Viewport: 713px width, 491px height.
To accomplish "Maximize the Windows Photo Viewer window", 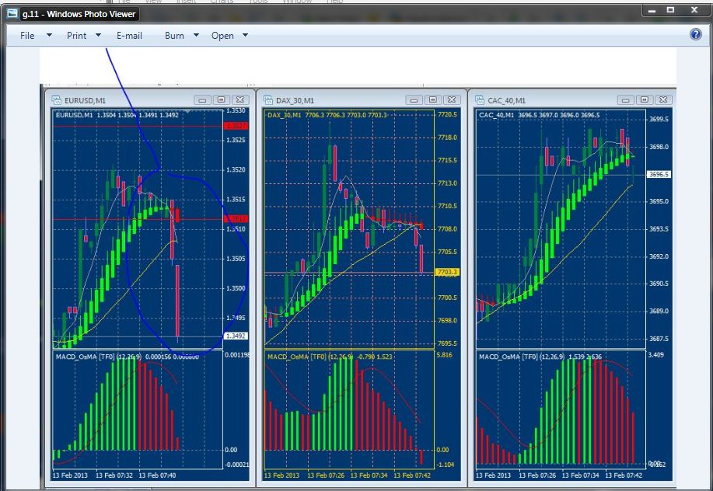I will (670, 10).
